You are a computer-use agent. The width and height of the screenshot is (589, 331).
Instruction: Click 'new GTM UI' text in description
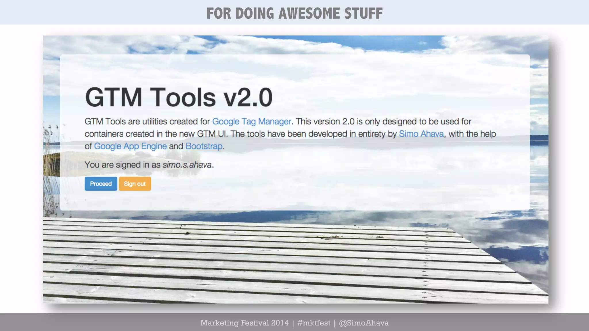coord(203,134)
